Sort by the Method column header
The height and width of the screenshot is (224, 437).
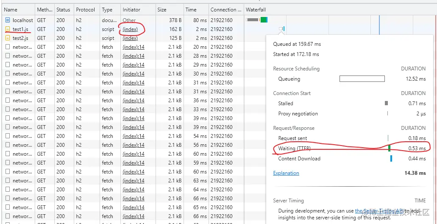point(45,10)
